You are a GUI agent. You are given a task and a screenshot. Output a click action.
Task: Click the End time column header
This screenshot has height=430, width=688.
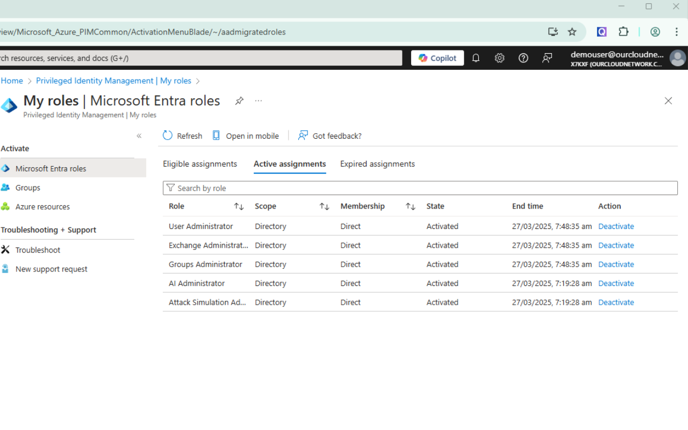pyautogui.click(x=528, y=206)
